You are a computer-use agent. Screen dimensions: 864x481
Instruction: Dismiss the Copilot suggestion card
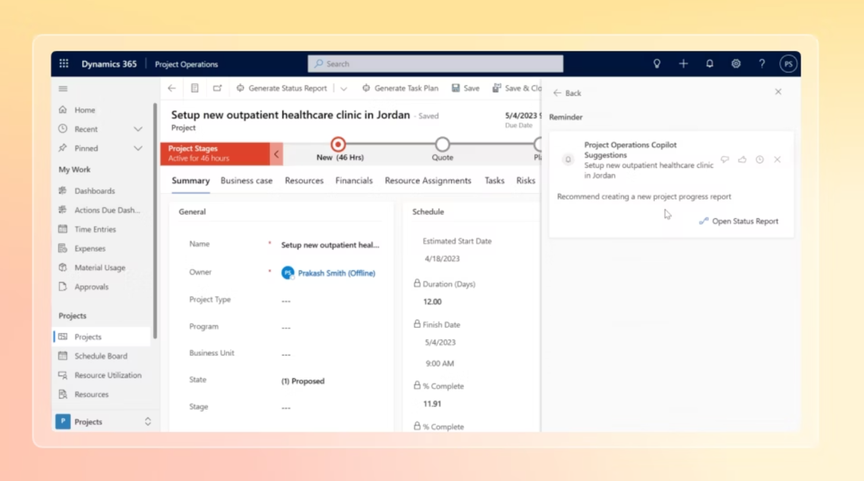[777, 159]
